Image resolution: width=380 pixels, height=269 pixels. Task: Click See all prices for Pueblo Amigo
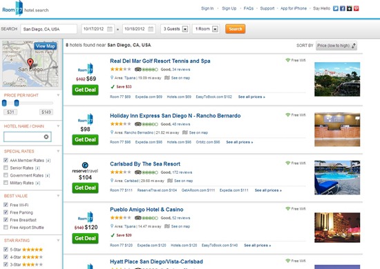pyautogui.click(x=258, y=246)
